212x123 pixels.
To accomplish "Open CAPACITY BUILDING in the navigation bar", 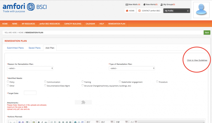I will pyautogui.click(x=73, y=24).
